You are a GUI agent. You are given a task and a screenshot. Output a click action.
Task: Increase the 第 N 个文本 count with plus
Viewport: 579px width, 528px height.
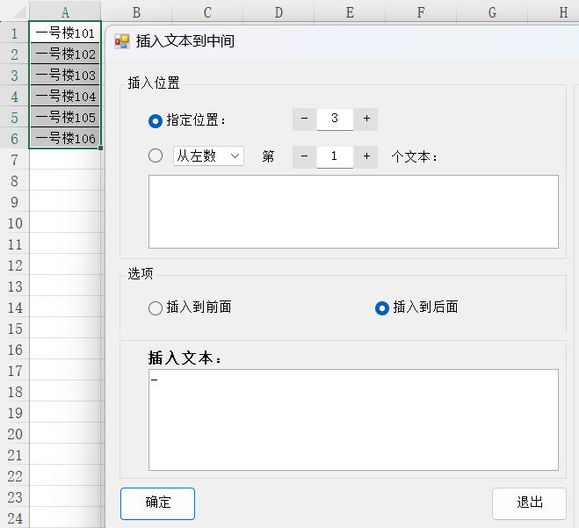click(365, 156)
